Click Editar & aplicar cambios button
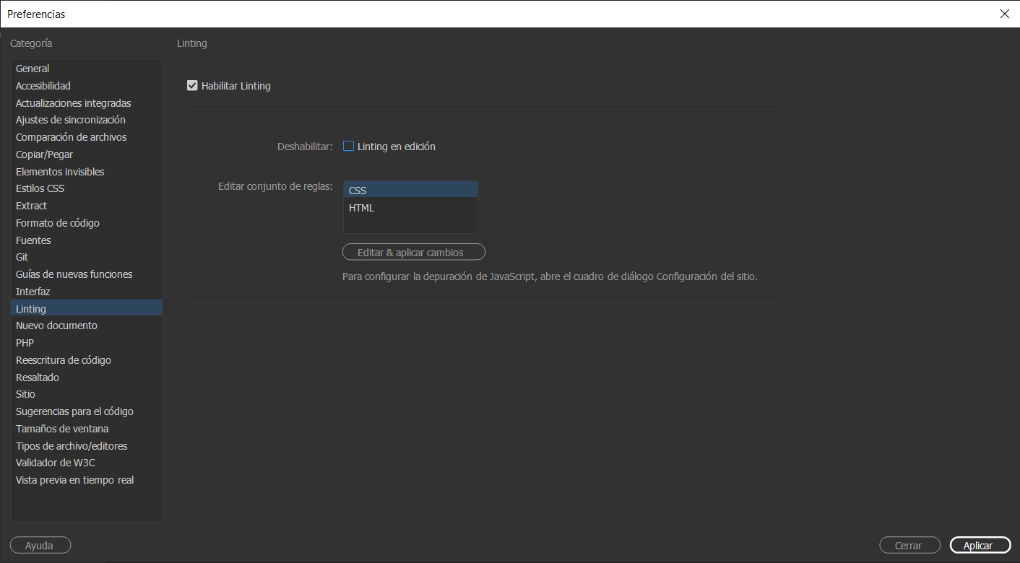 tap(414, 253)
